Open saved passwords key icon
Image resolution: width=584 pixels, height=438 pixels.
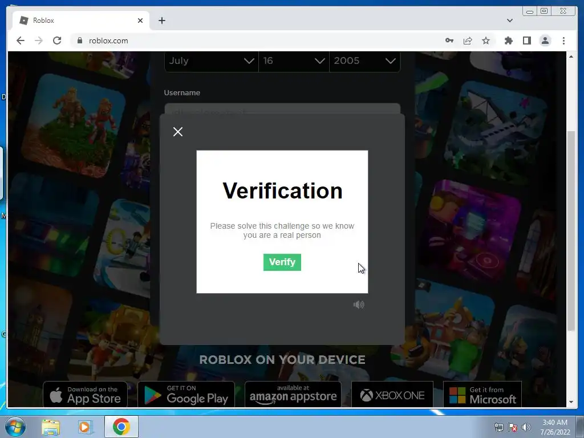[x=449, y=40]
